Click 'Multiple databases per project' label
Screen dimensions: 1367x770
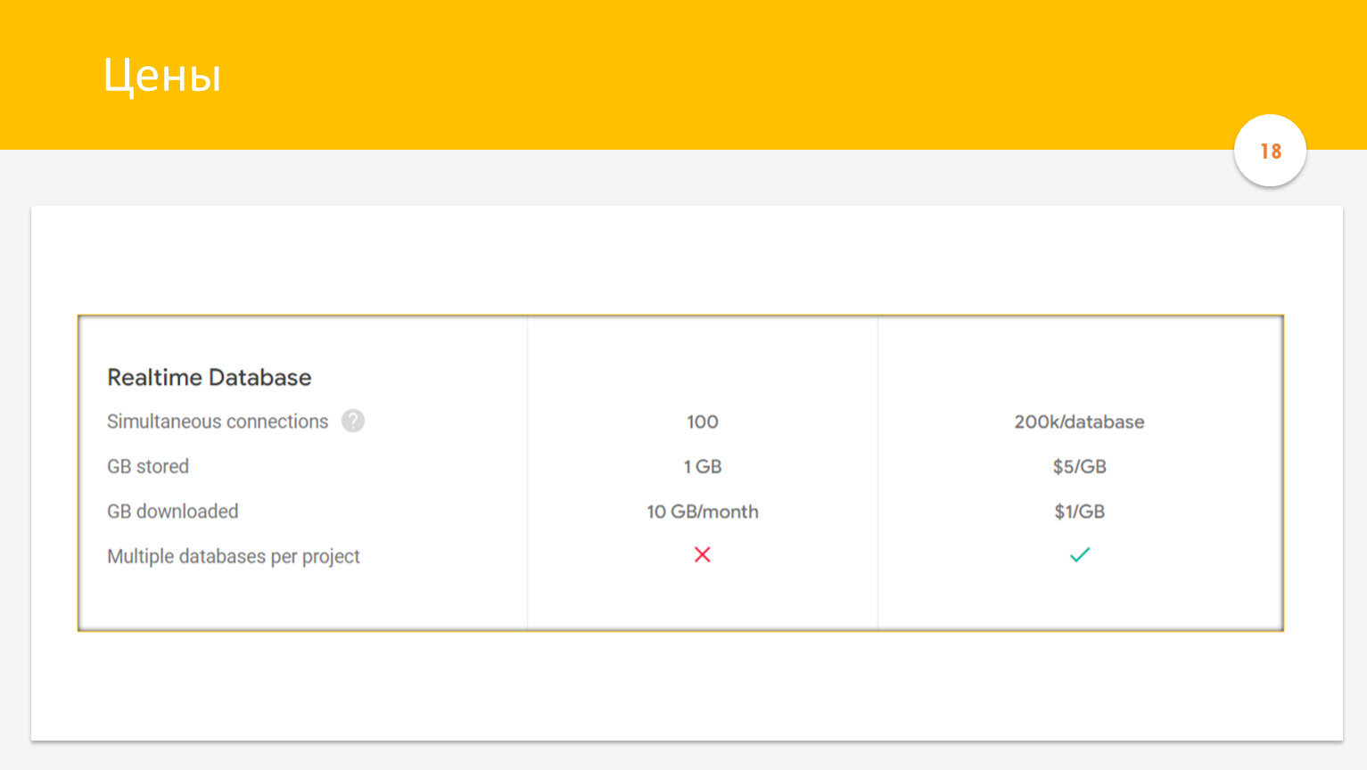(x=234, y=556)
